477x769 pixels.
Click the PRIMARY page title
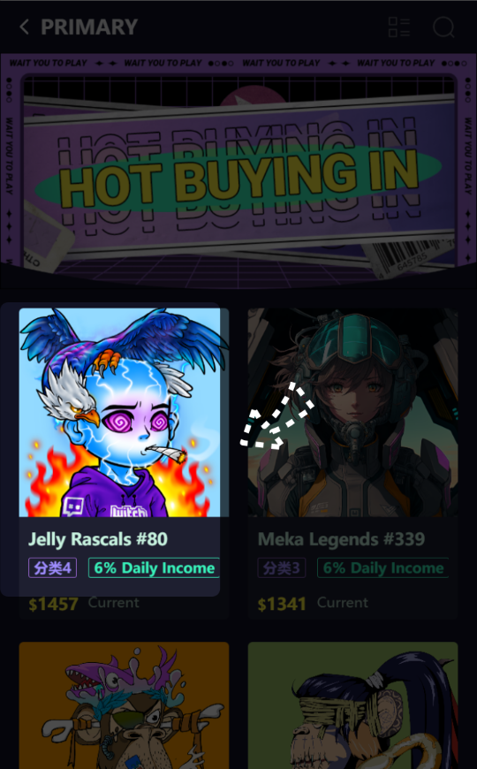pos(89,27)
